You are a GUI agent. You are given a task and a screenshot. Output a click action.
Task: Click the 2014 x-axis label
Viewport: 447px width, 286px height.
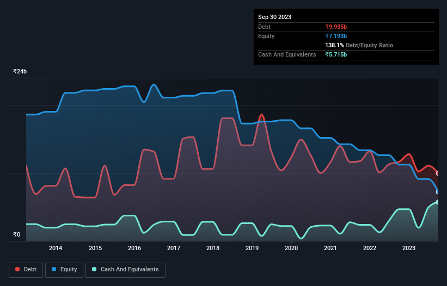(56, 248)
